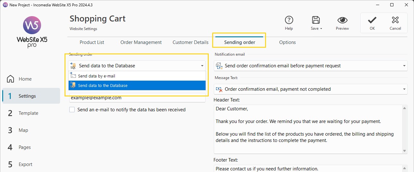Viewport: 414px width, 172px height.
Task: Enable e-mail notification of received data checkbox
Action: [x=72, y=110]
